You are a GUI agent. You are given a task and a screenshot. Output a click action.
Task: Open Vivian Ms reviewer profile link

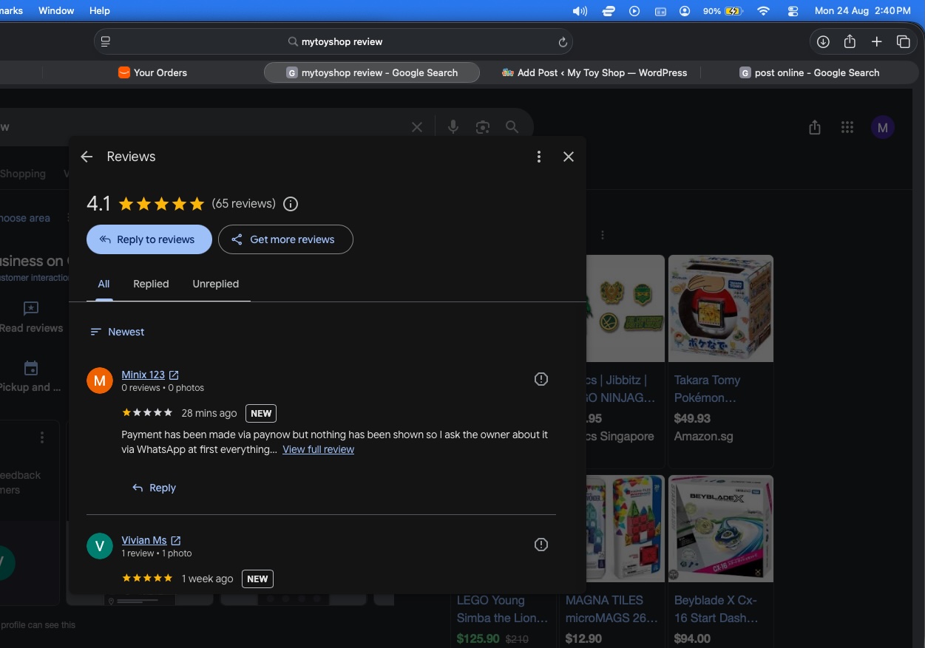pyautogui.click(x=144, y=540)
